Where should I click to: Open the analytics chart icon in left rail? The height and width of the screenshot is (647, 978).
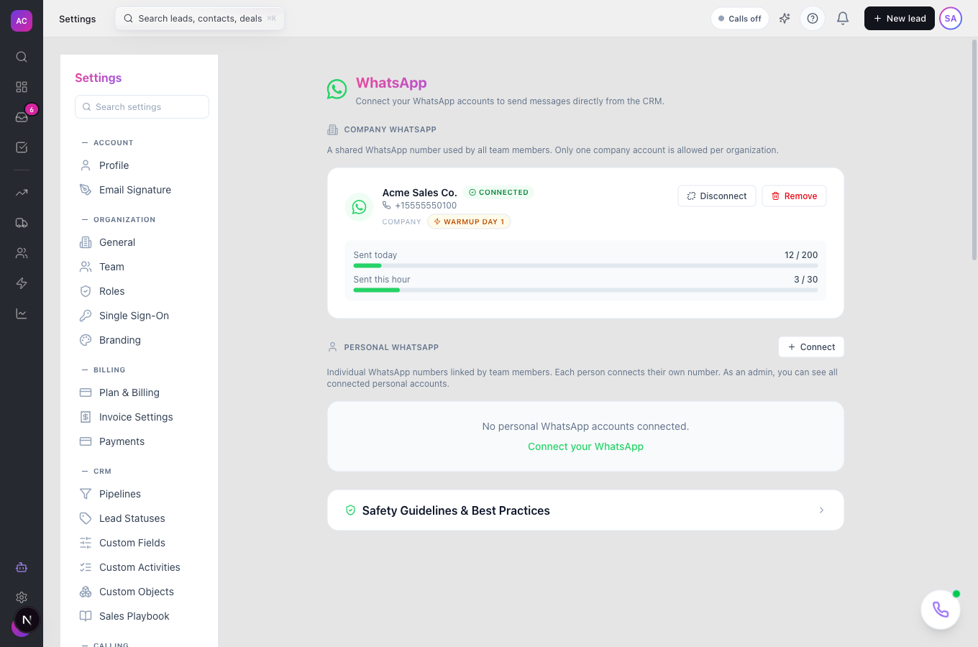[x=22, y=313]
